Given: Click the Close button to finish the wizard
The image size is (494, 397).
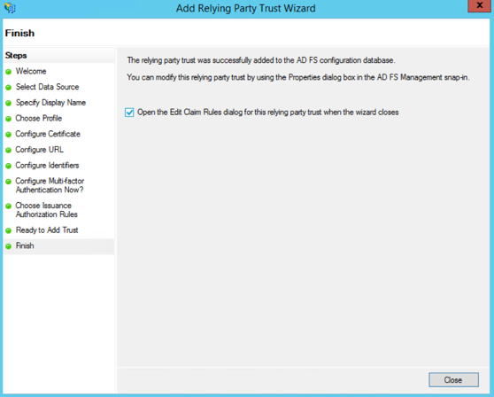Looking at the screenshot, I should coord(453,379).
